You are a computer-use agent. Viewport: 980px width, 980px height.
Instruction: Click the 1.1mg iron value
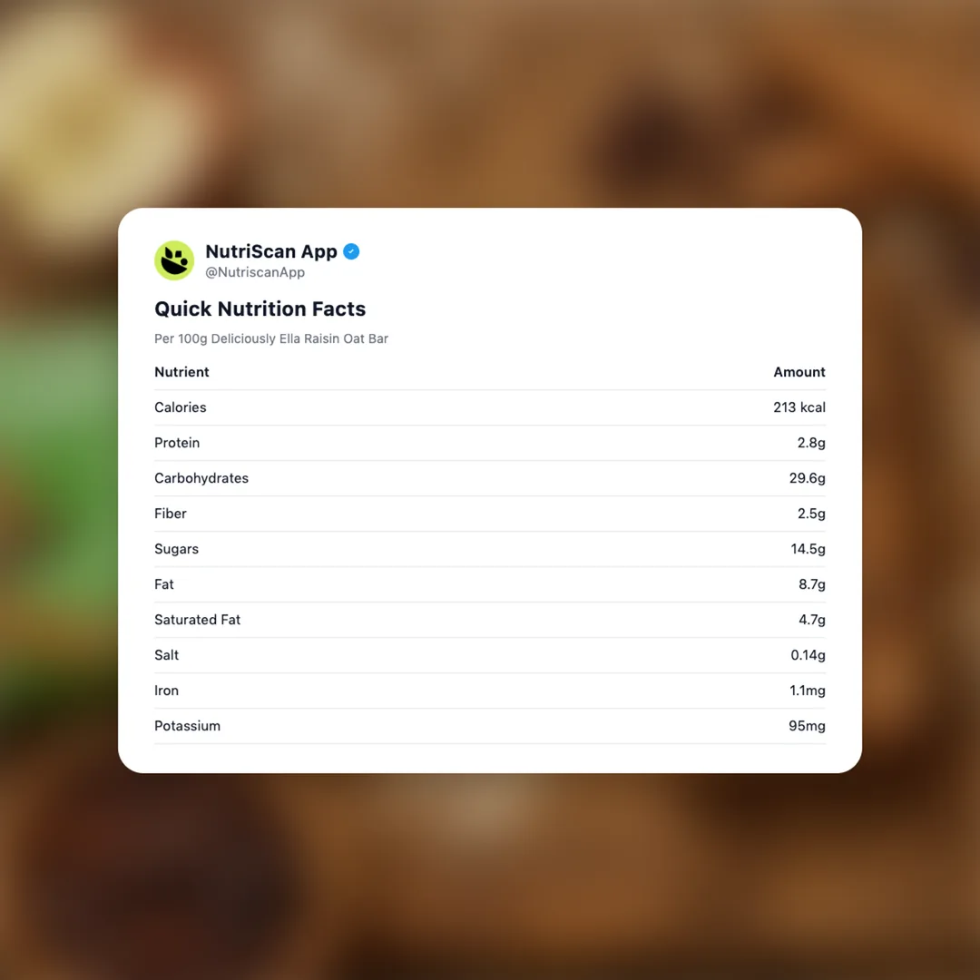click(x=808, y=691)
